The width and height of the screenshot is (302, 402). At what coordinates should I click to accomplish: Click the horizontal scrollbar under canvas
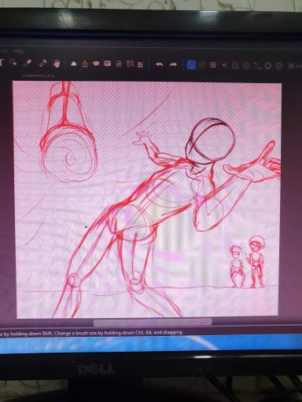[x=153, y=322]
